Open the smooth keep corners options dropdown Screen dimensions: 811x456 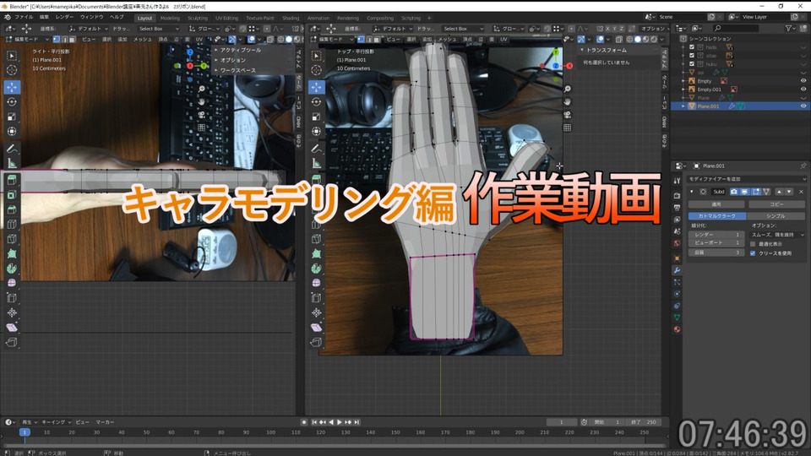pyautogui.click(x=777, y=235)
